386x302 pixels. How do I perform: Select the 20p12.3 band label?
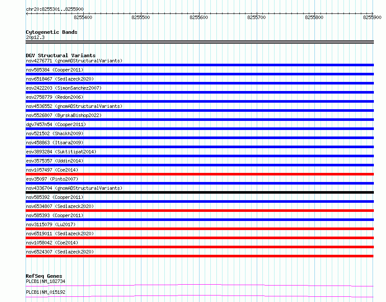click(x=35, y=37)
